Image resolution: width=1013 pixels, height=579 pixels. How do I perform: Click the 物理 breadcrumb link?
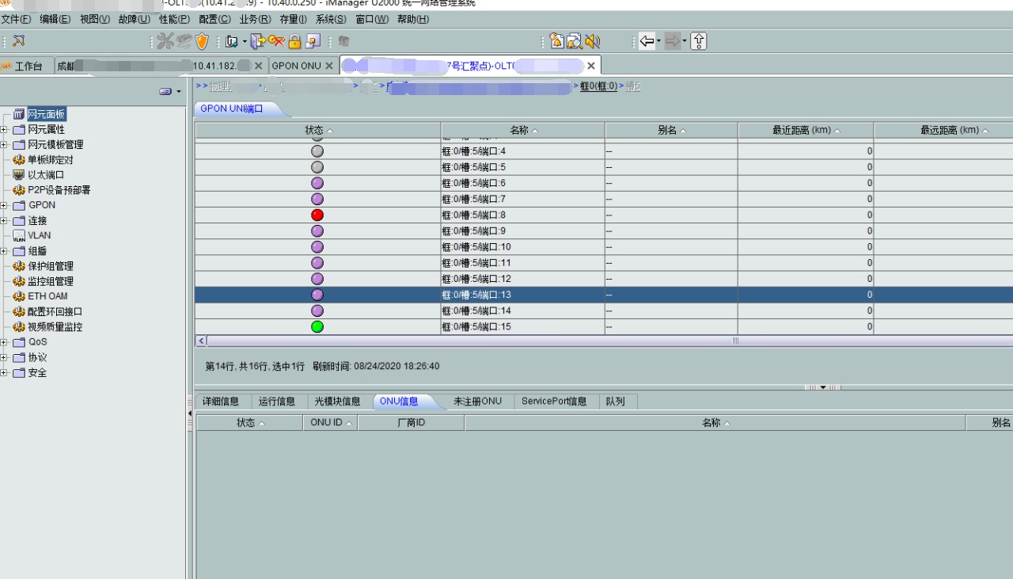(x=219, y=86)
